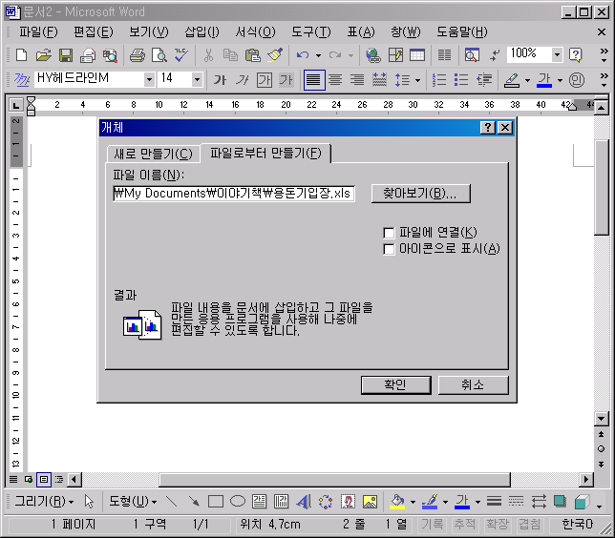Print the document with printer icon

tap(137, 55)
